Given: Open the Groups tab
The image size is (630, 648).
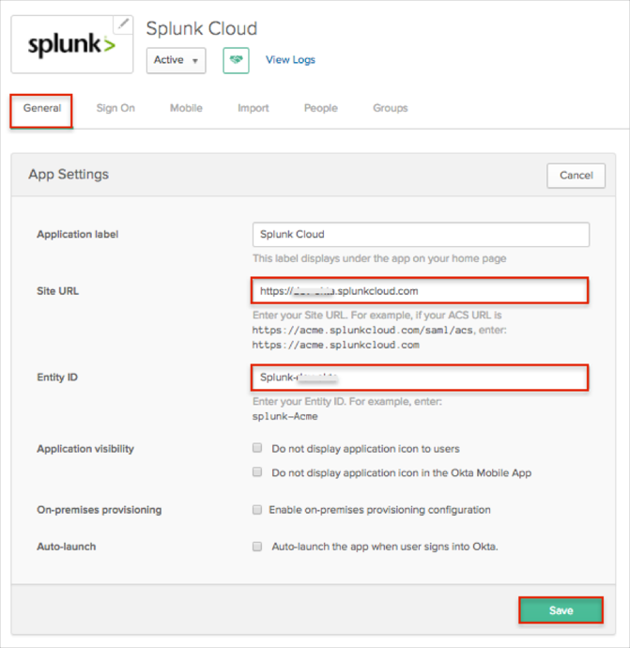Looking at the screenshot, I should point(390,108).
